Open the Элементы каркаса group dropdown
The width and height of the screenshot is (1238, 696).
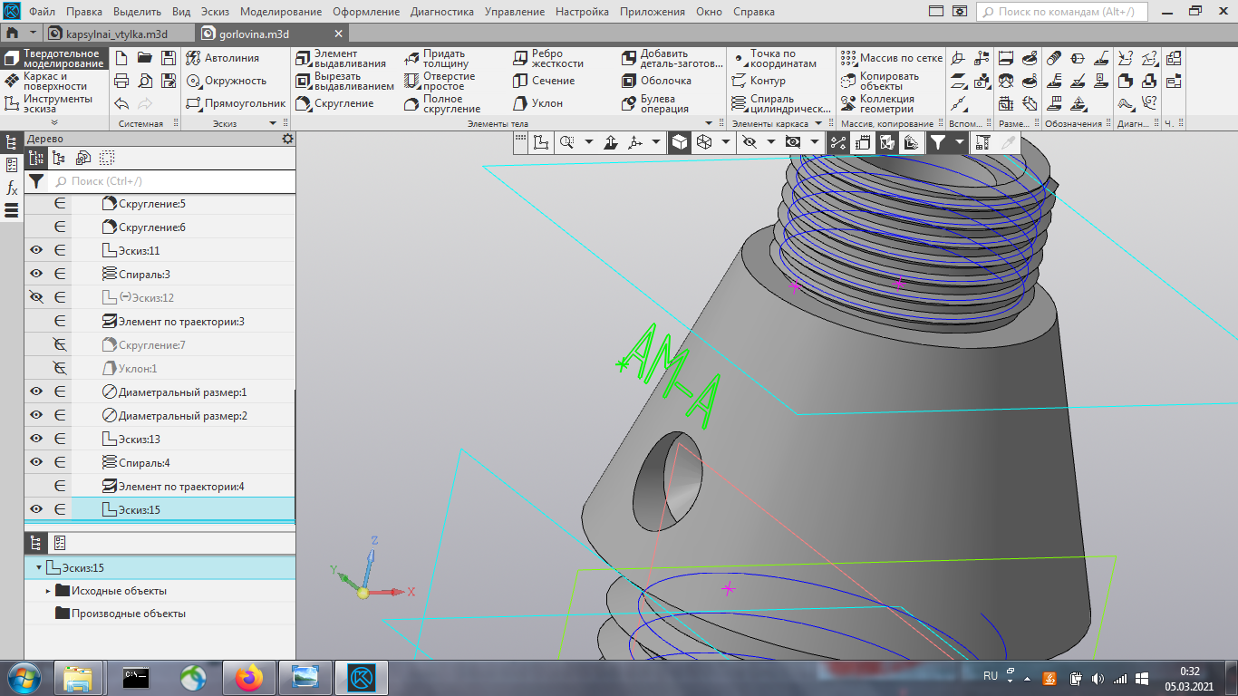818,123
